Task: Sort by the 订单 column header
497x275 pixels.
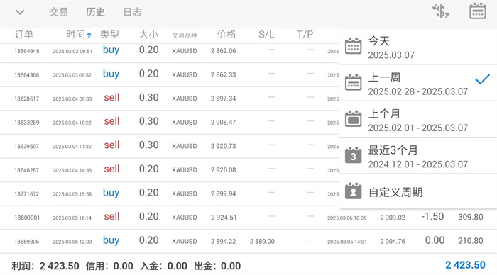Action: coord(23,34)
